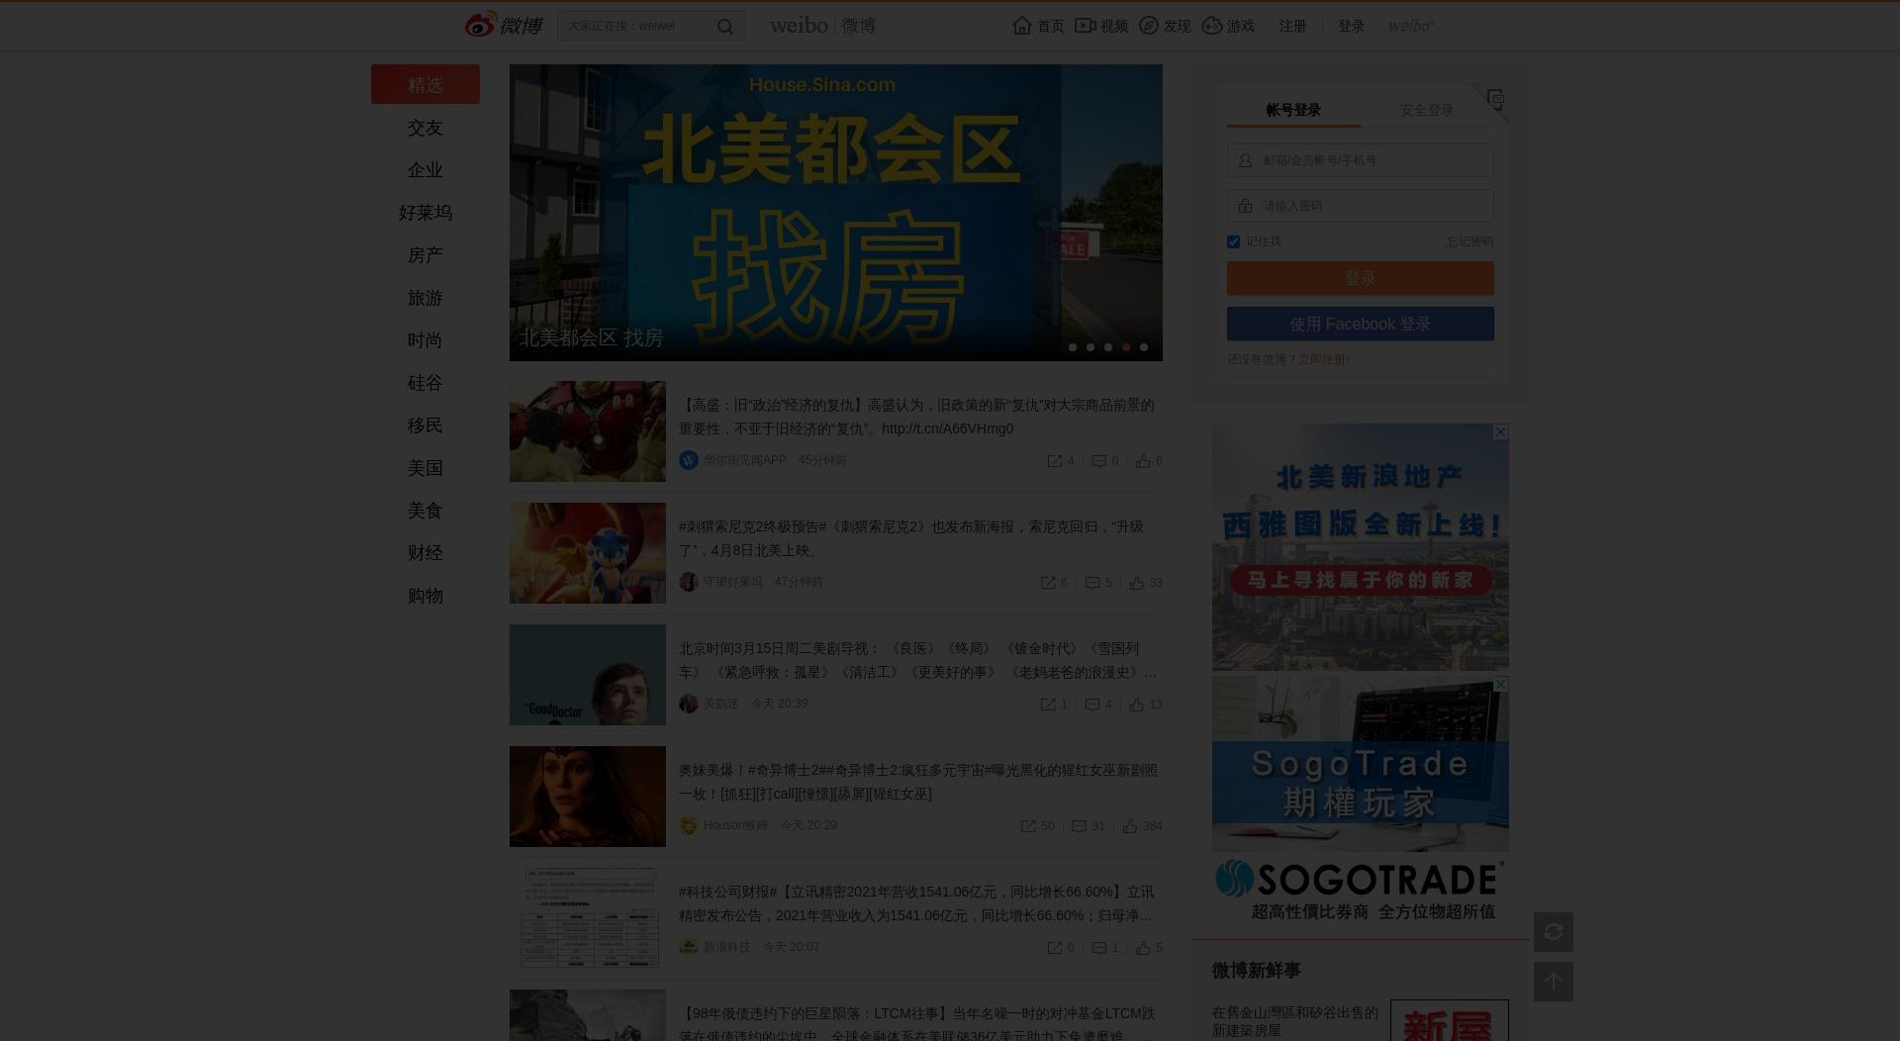Select the 房产 category

[x=426, y=255]
